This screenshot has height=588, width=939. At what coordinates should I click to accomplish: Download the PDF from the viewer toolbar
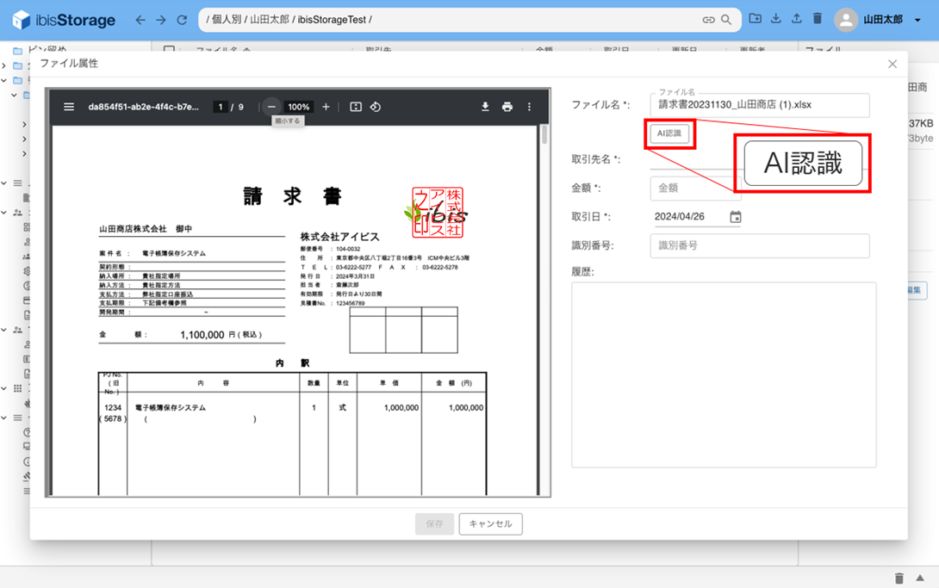(485, 107)
